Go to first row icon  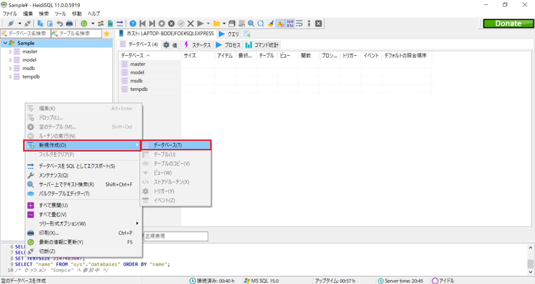[142, 23]
